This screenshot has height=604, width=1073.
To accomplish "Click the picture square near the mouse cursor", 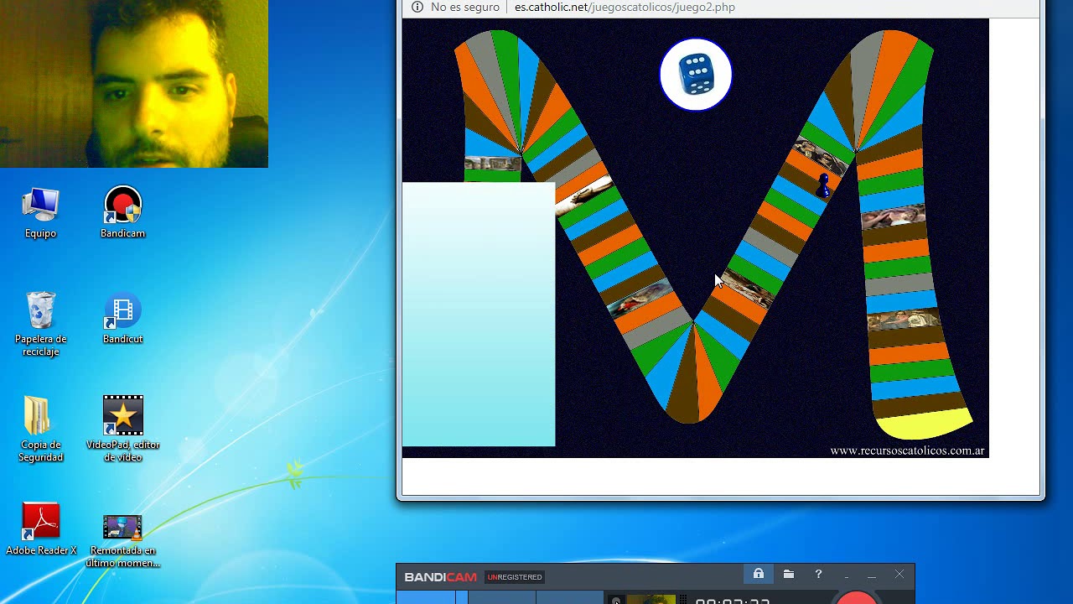I will tap(746, 289).
